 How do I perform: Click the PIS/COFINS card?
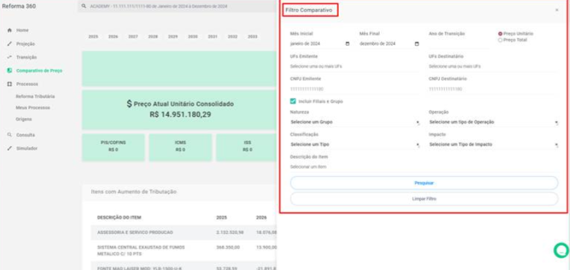tap(113, 147)
